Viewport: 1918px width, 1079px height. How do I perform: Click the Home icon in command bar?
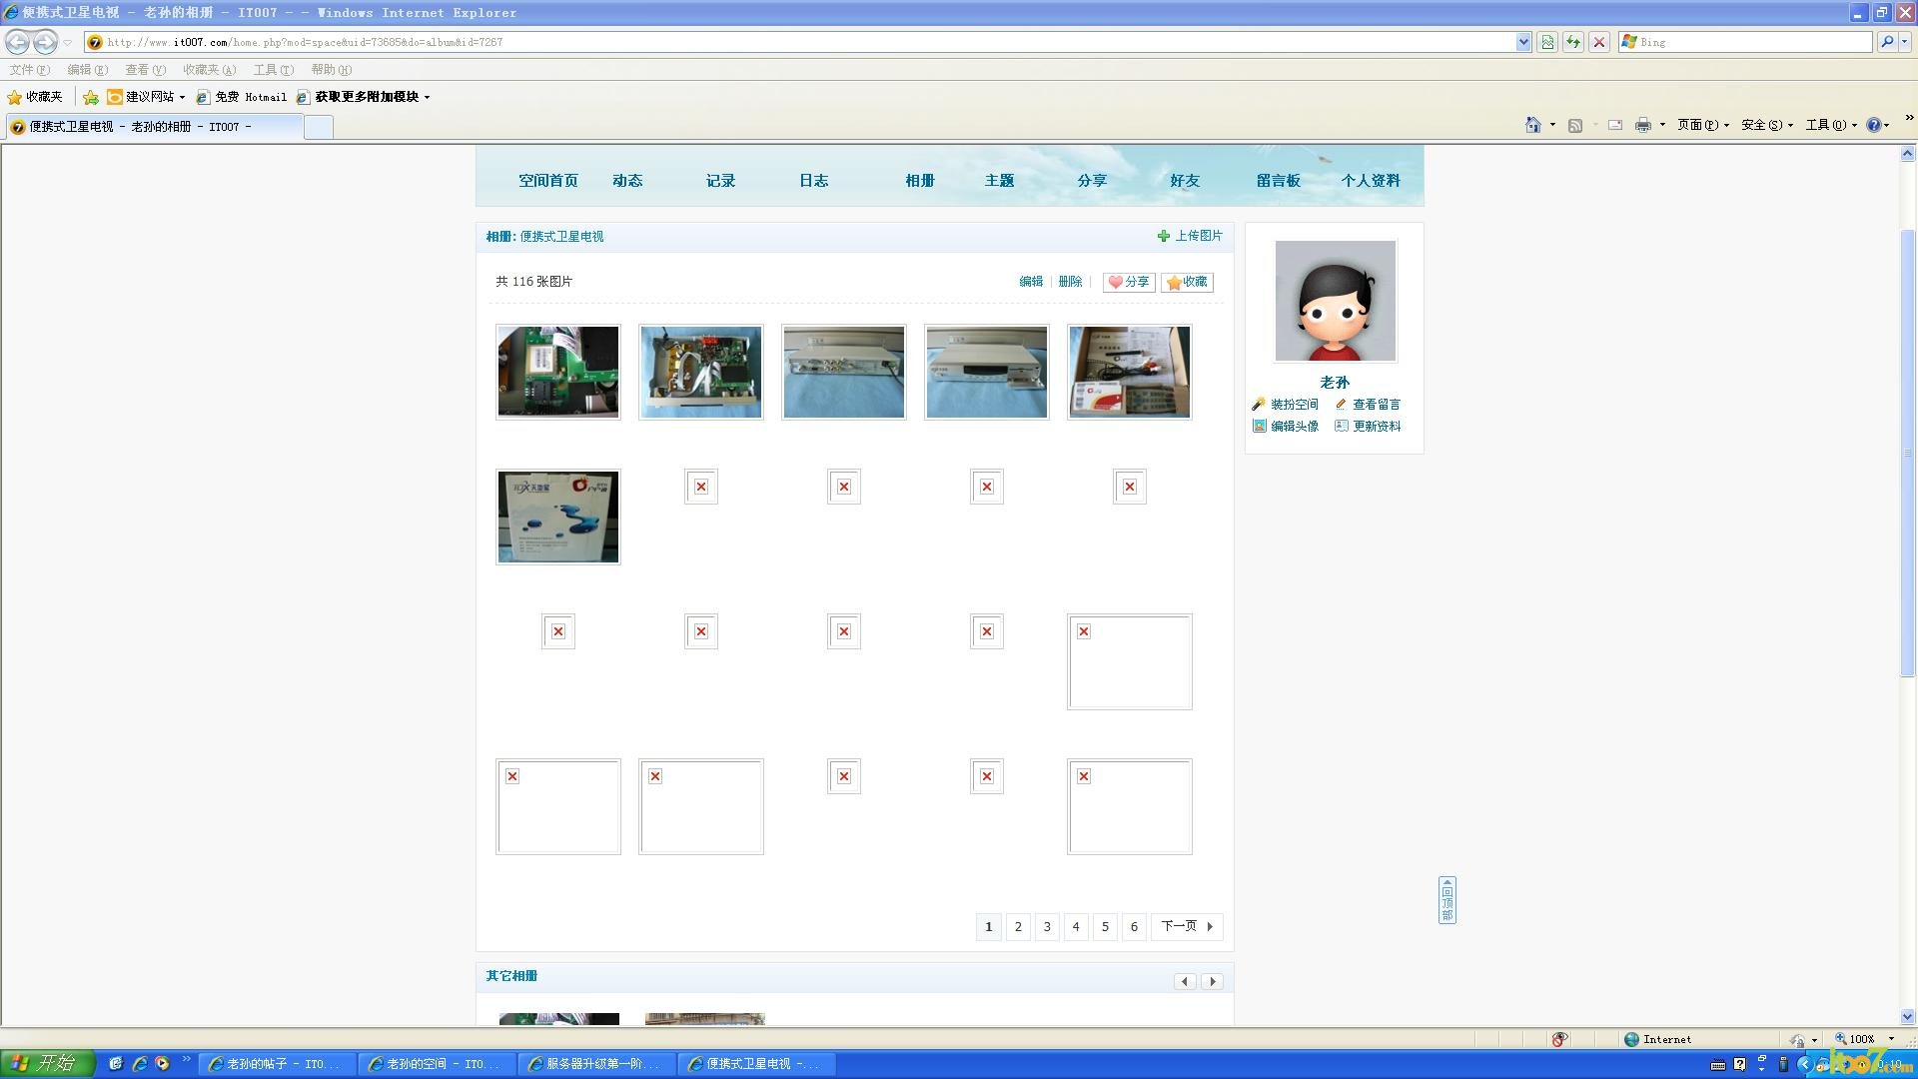1532,125
